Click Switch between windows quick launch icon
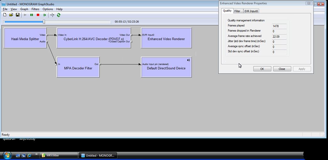328x160 pixels. tap(24, 155)
